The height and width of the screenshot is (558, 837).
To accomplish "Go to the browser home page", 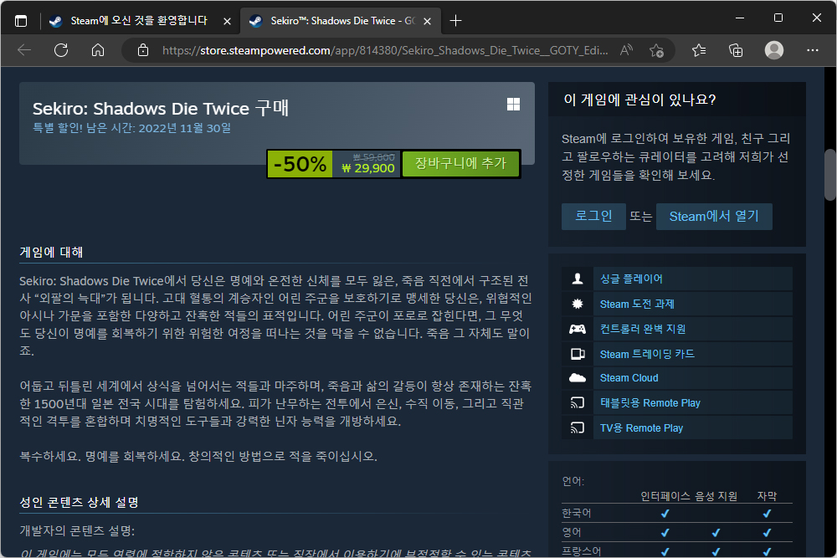I will pos(98,50).
